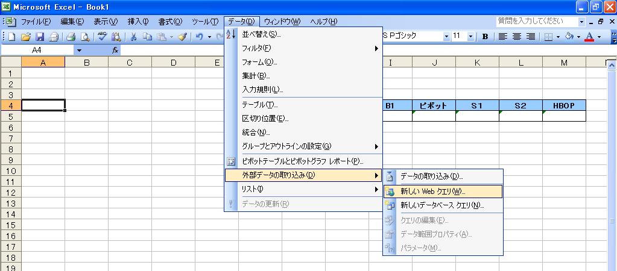Click the ピボット header cell
This screenshot has height=271, width=617.
click(434, 105)
